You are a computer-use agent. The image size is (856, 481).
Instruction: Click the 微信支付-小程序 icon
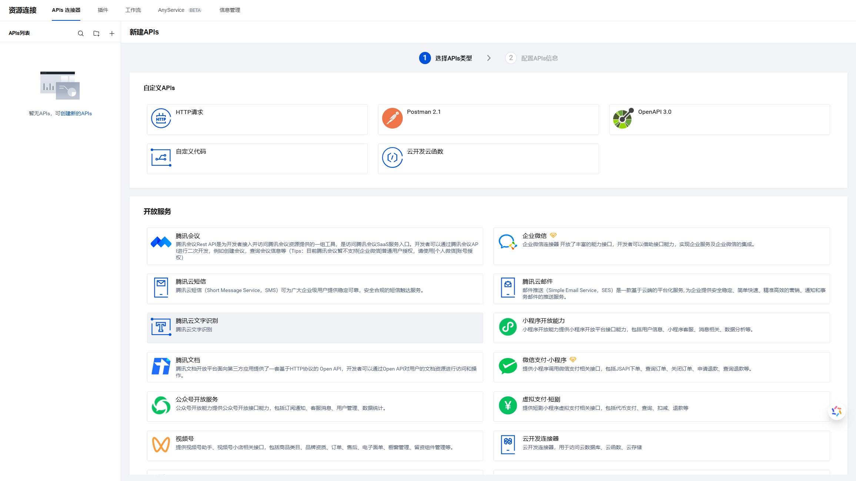508,366
